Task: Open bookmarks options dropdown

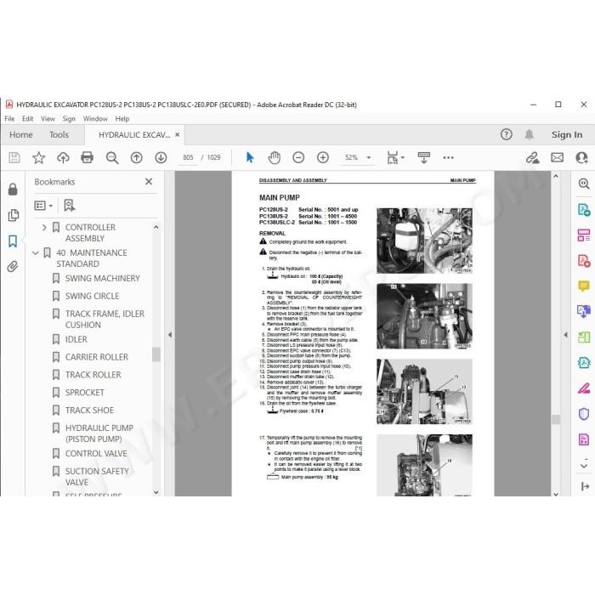Action: click(43, 206)
